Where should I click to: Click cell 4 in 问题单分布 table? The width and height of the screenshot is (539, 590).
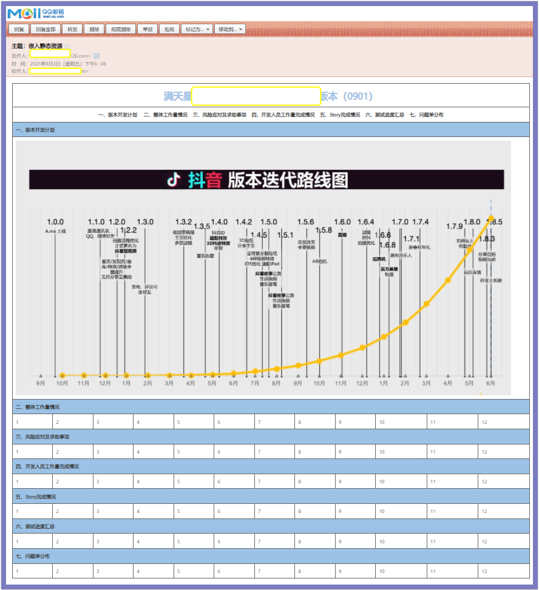(x=154, y=571)
